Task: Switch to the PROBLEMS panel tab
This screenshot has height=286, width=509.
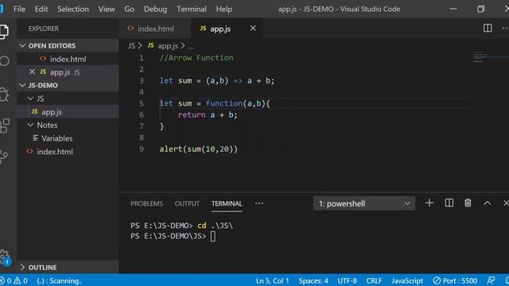Action: (x=146, y=203)
